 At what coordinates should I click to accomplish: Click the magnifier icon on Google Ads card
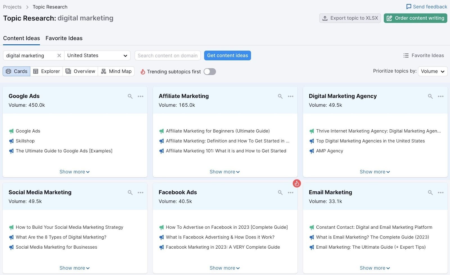click(130, 96)
